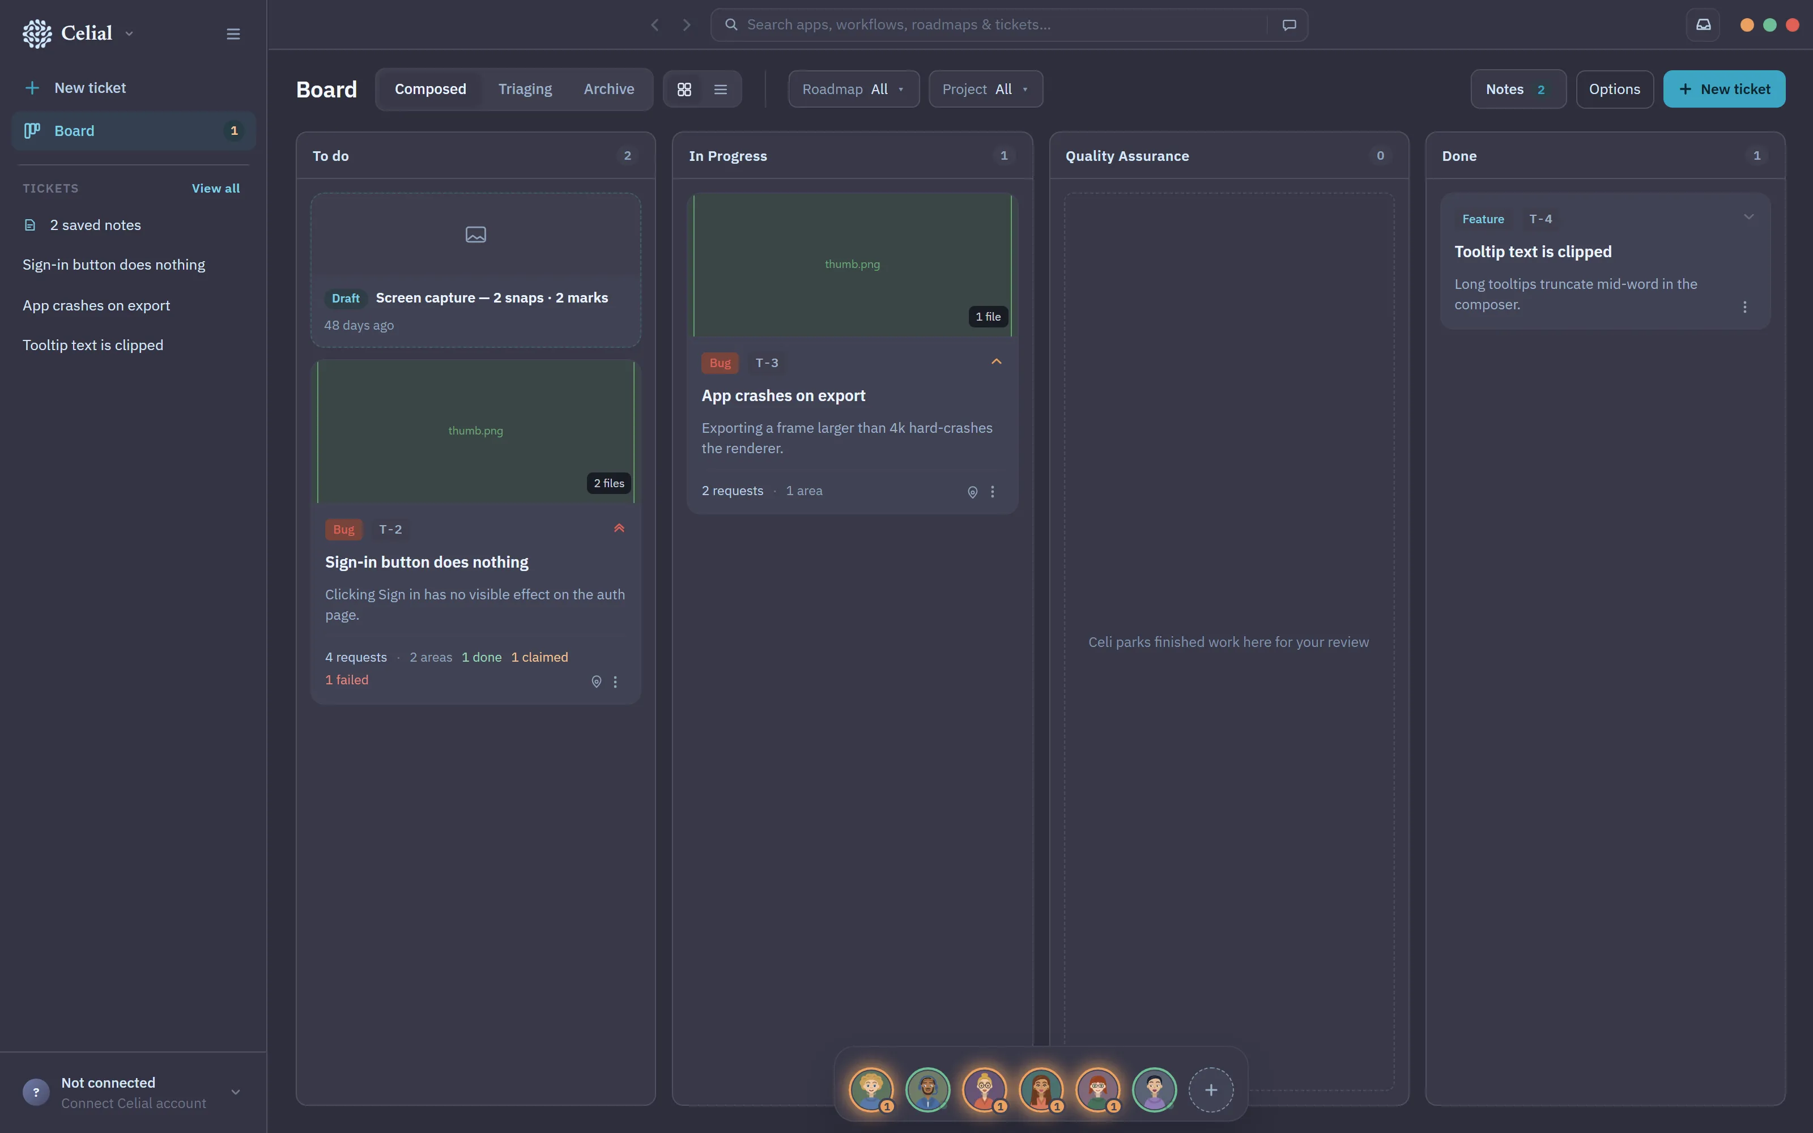Screen dimensions: 1813x1133
Task: Open the Tooltip text is clipped card title
Action: tap(1533, 253)
